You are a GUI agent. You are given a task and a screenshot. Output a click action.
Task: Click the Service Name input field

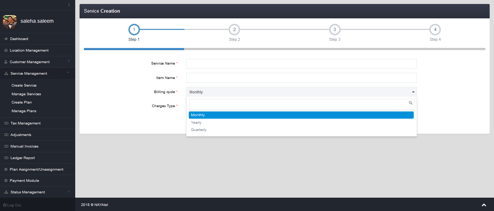(301, 63)
